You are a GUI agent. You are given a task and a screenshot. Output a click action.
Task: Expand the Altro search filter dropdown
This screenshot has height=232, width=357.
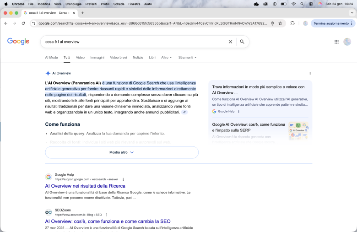[x=167, y=58]
